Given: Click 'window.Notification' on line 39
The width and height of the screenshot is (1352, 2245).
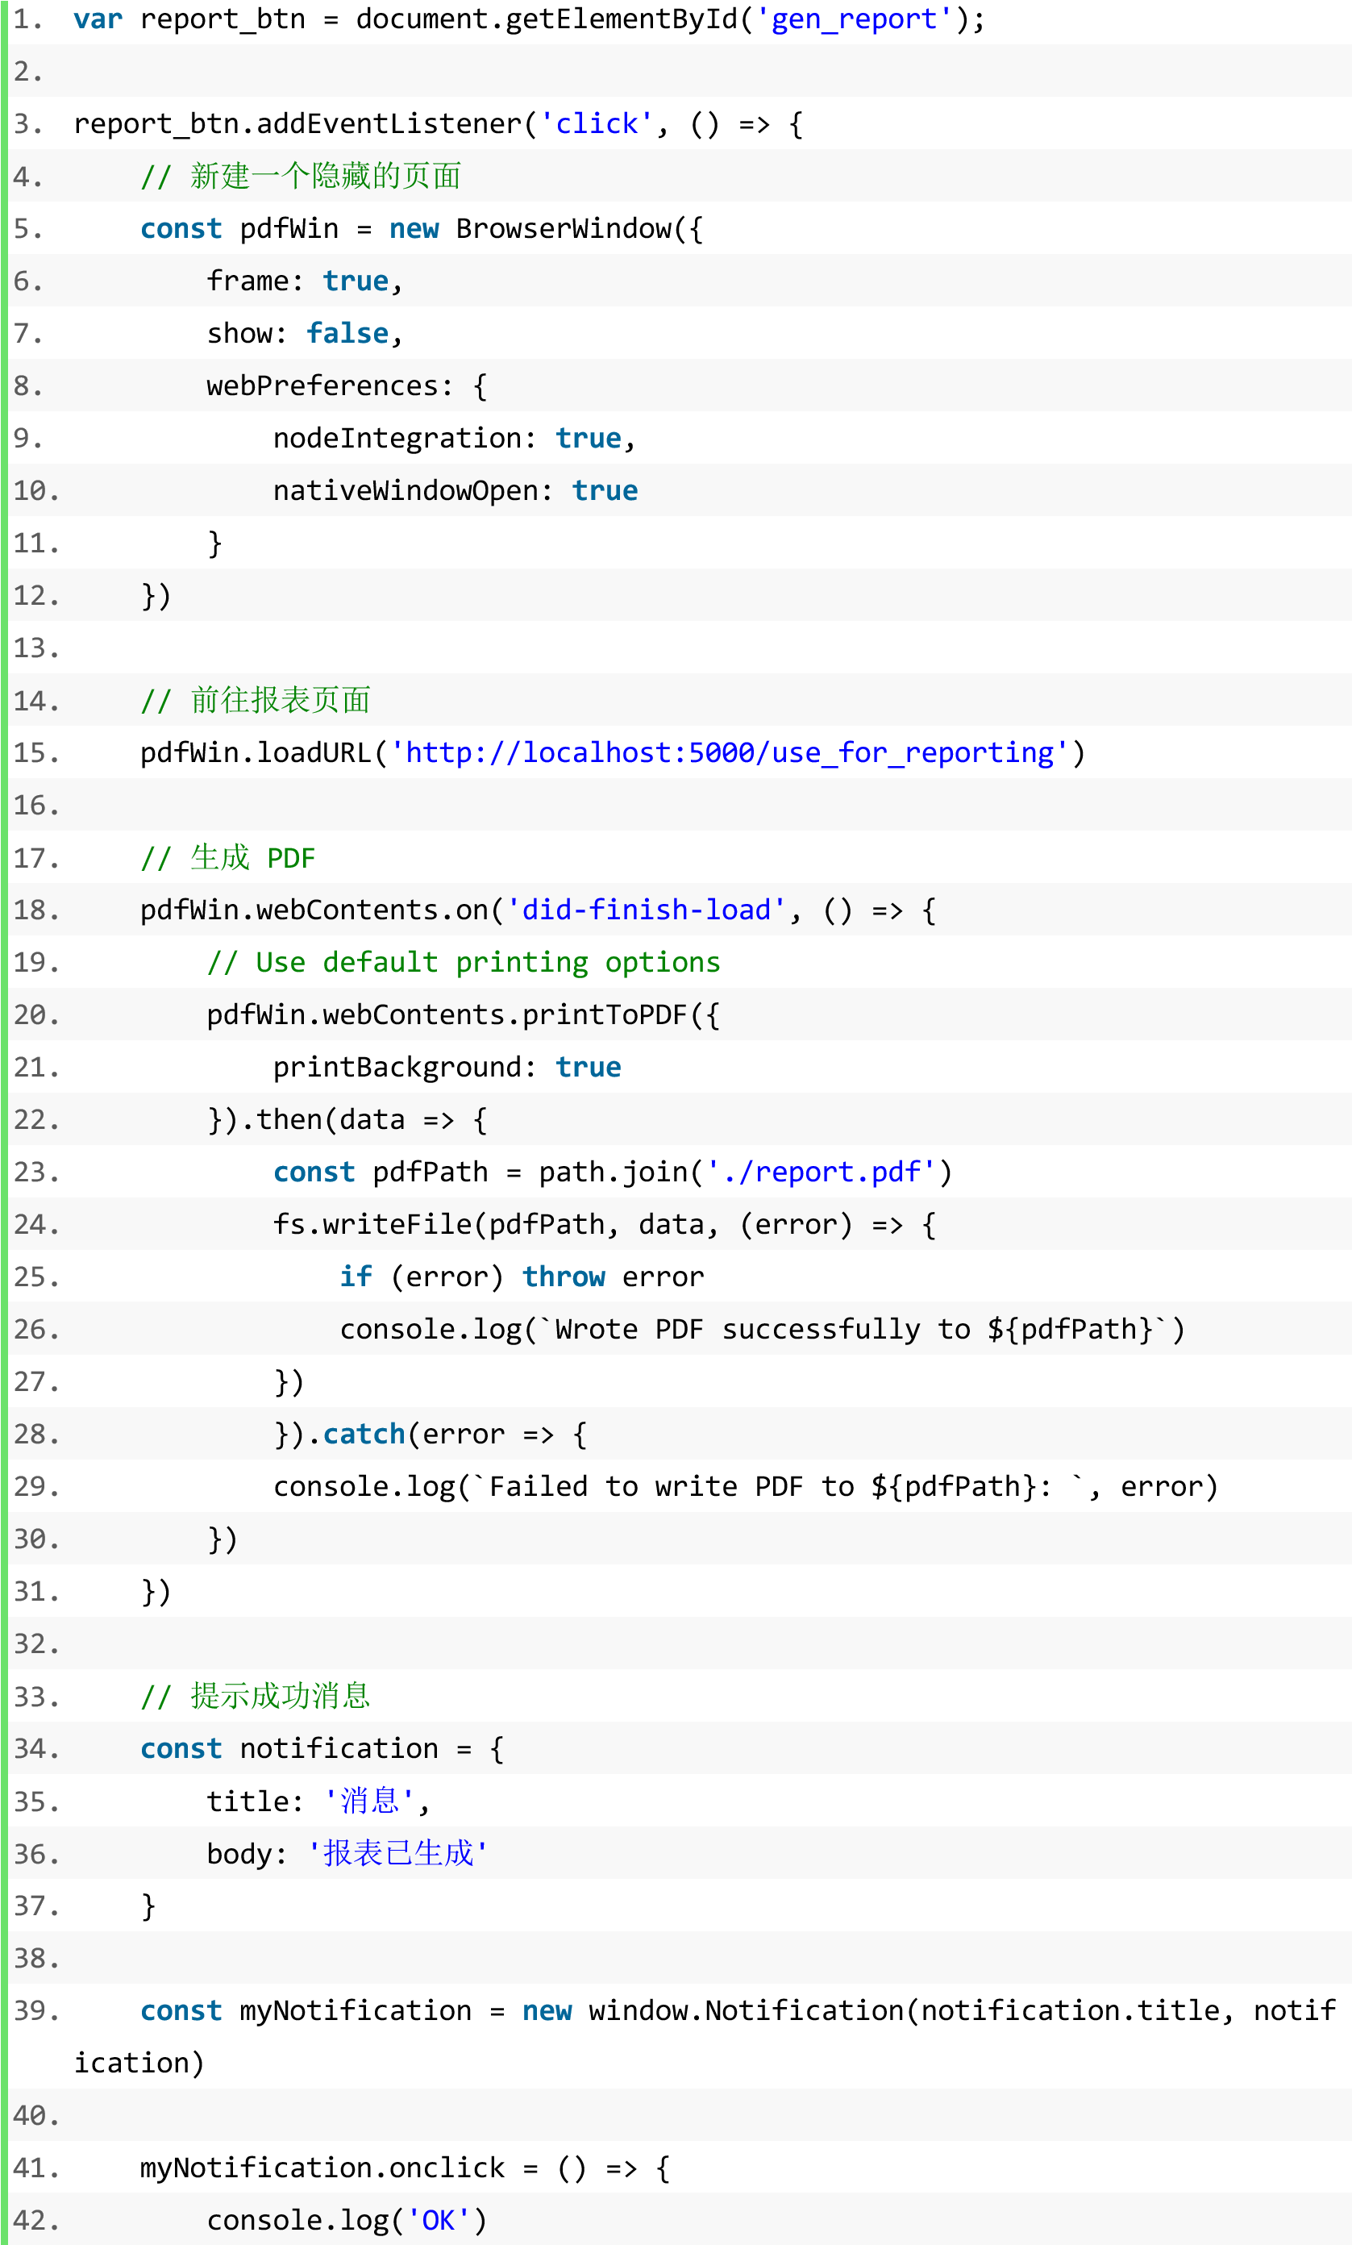Looking at the screenshot, I should pyautogui.click(x=747, y=2011).
